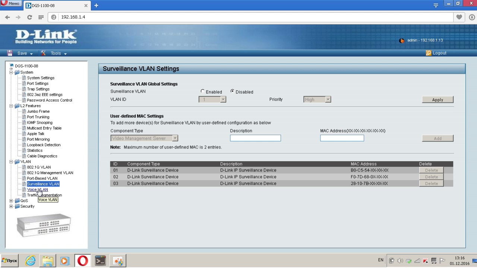
Task: Open the terminal icon in the taskbar
Action: (100, 261)
